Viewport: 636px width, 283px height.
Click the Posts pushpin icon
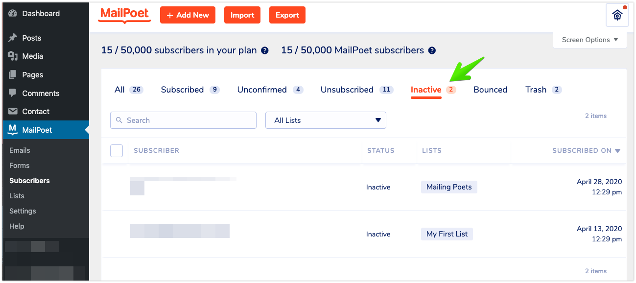coord(13,38)
